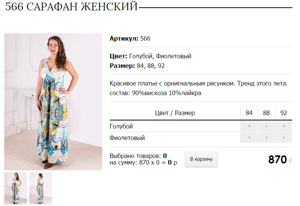Add Фиолетовый size 88 plus cell
Image resolution: width=300 pixels, height=206 pixels.
pos(266,138)
